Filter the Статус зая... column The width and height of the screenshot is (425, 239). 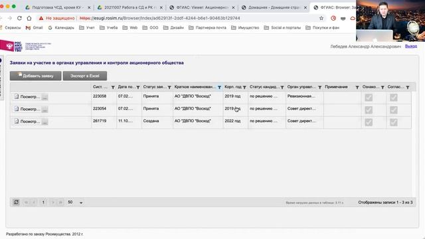(169, 87)
